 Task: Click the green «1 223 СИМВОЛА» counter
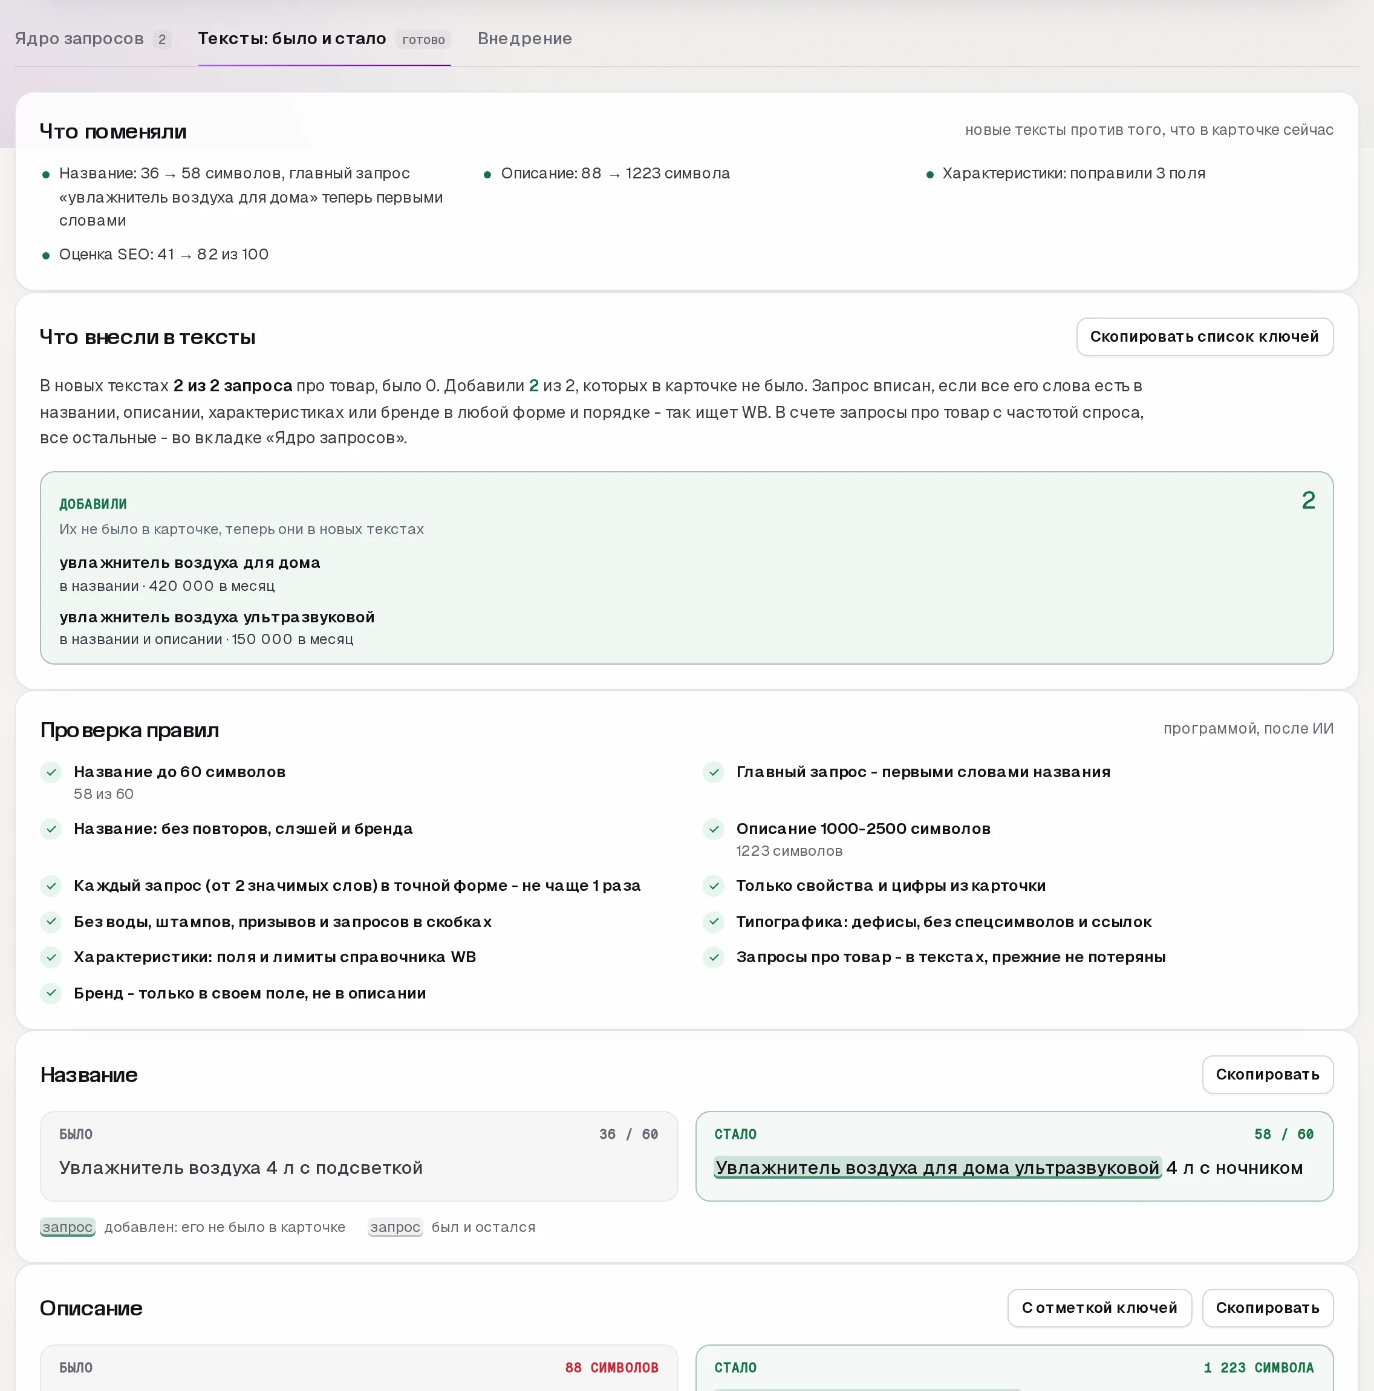[x=1258, y=1367]
